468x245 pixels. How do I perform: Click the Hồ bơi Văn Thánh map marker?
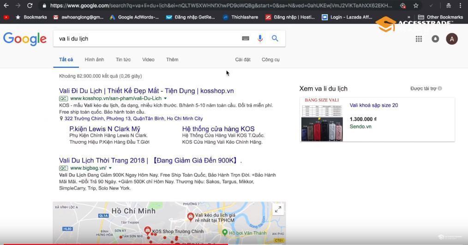225,233
